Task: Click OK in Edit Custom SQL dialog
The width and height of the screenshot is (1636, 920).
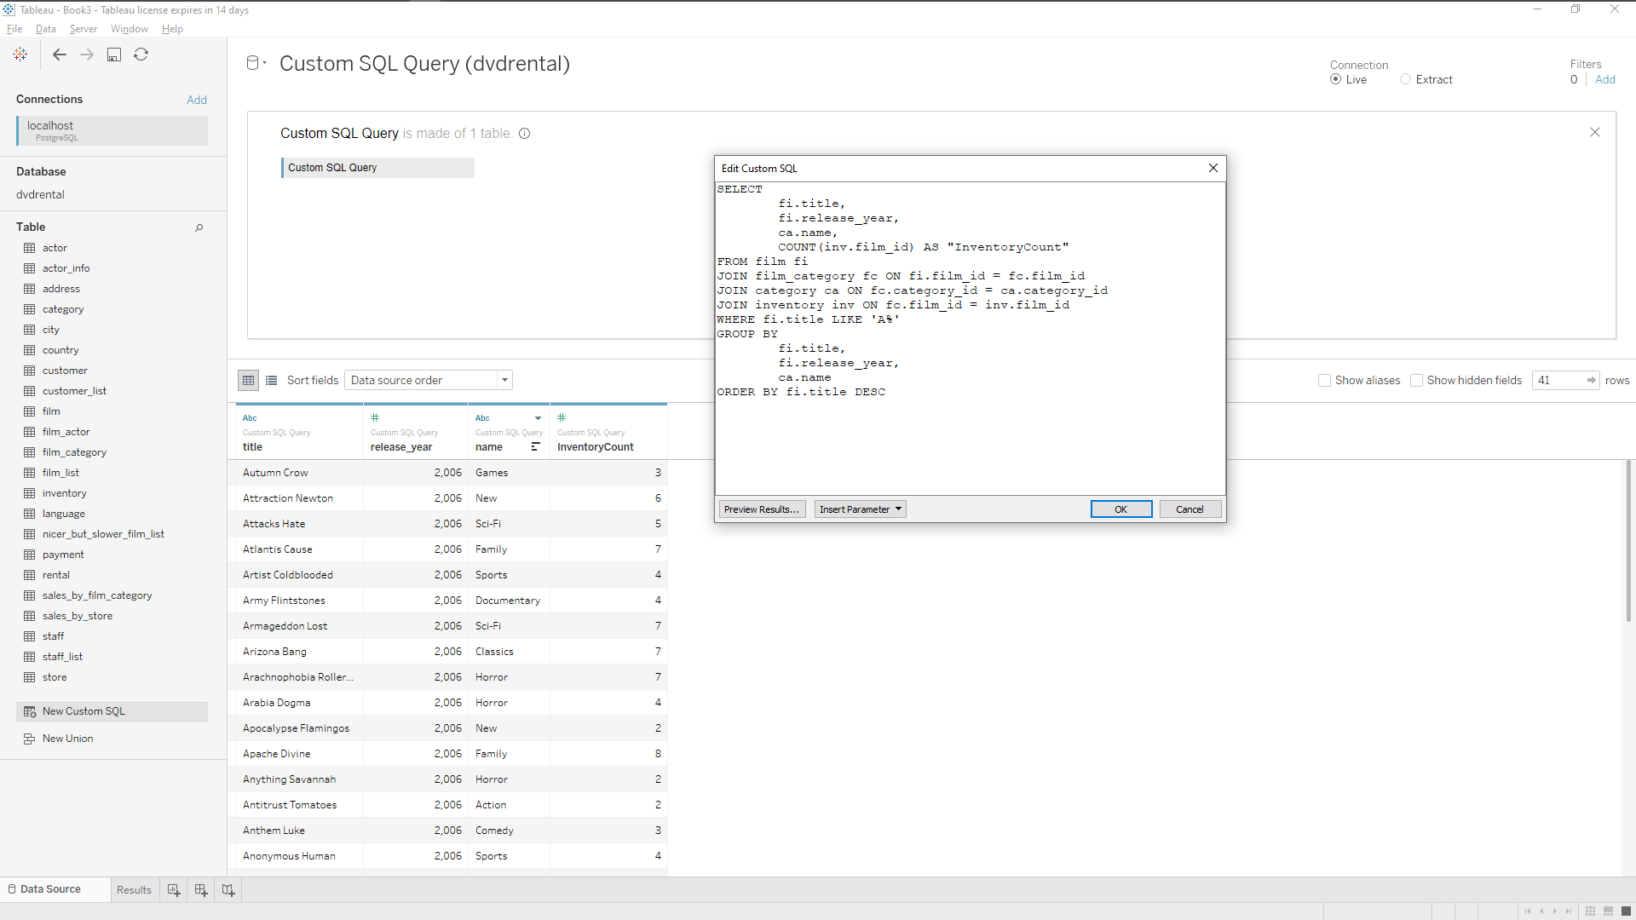Action: click(1121, 509)
